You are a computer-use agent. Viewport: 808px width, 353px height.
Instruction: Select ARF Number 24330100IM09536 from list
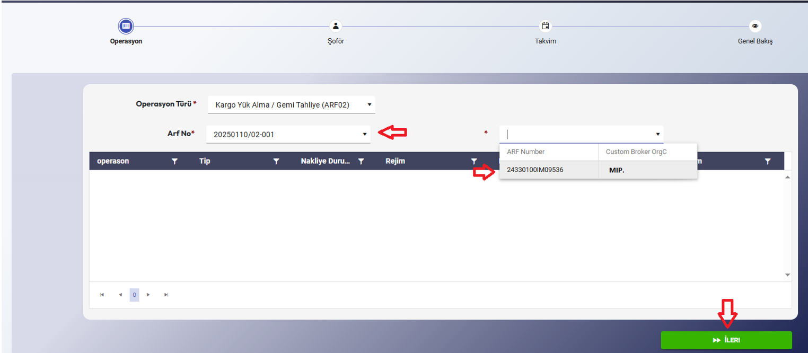point(535,170)
